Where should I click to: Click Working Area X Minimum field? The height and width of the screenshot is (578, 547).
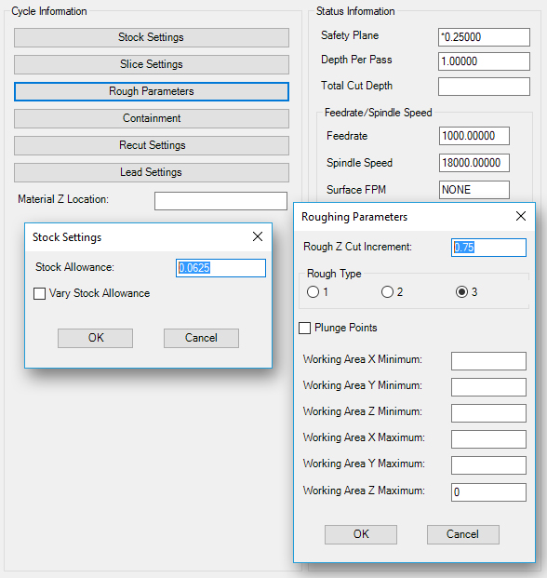point(488,361)
